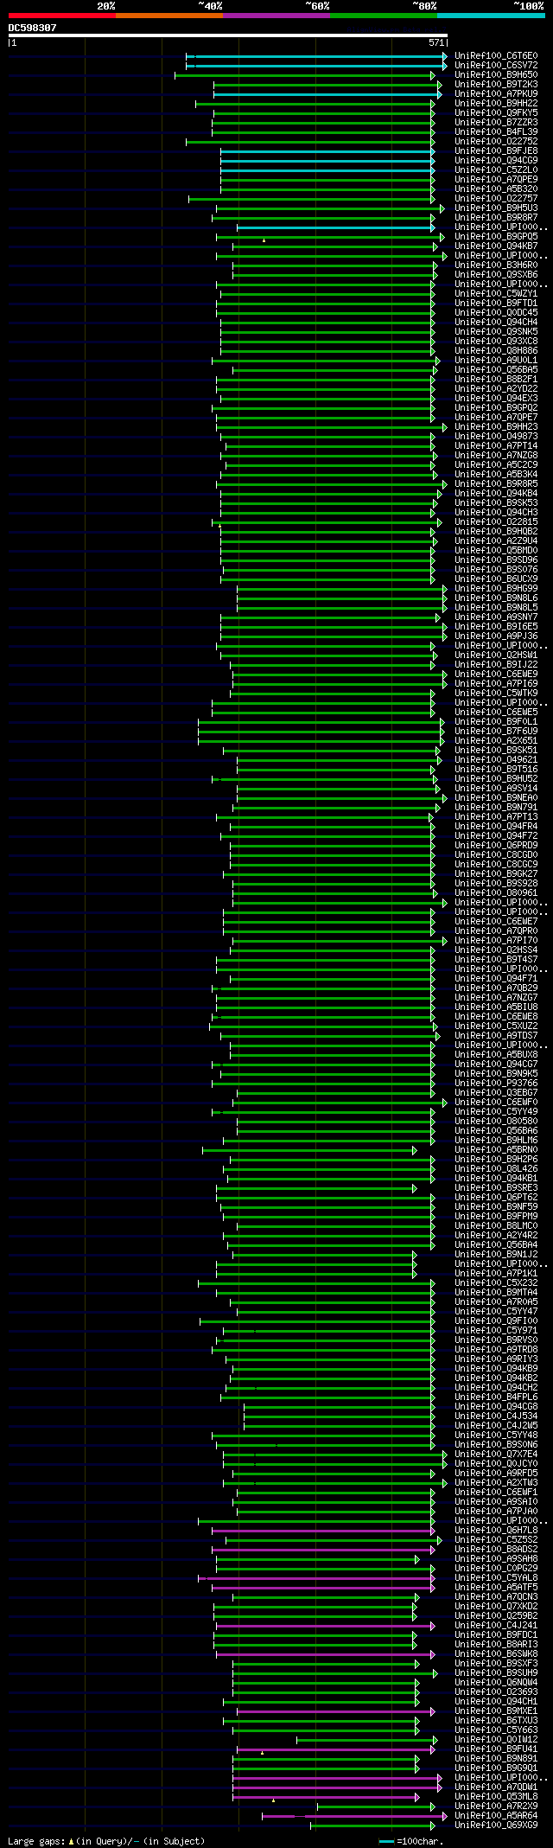This screenshot has height=1848, width=553.
Task: Click the purple ~60% legend segment
Action: (x=276, y=16)
